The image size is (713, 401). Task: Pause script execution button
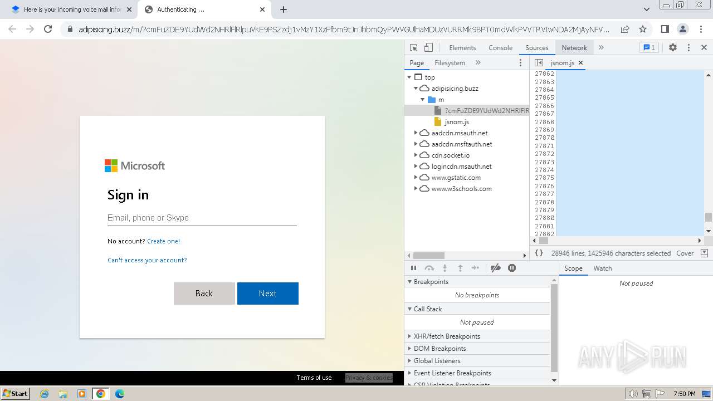[x=413, y=268]
